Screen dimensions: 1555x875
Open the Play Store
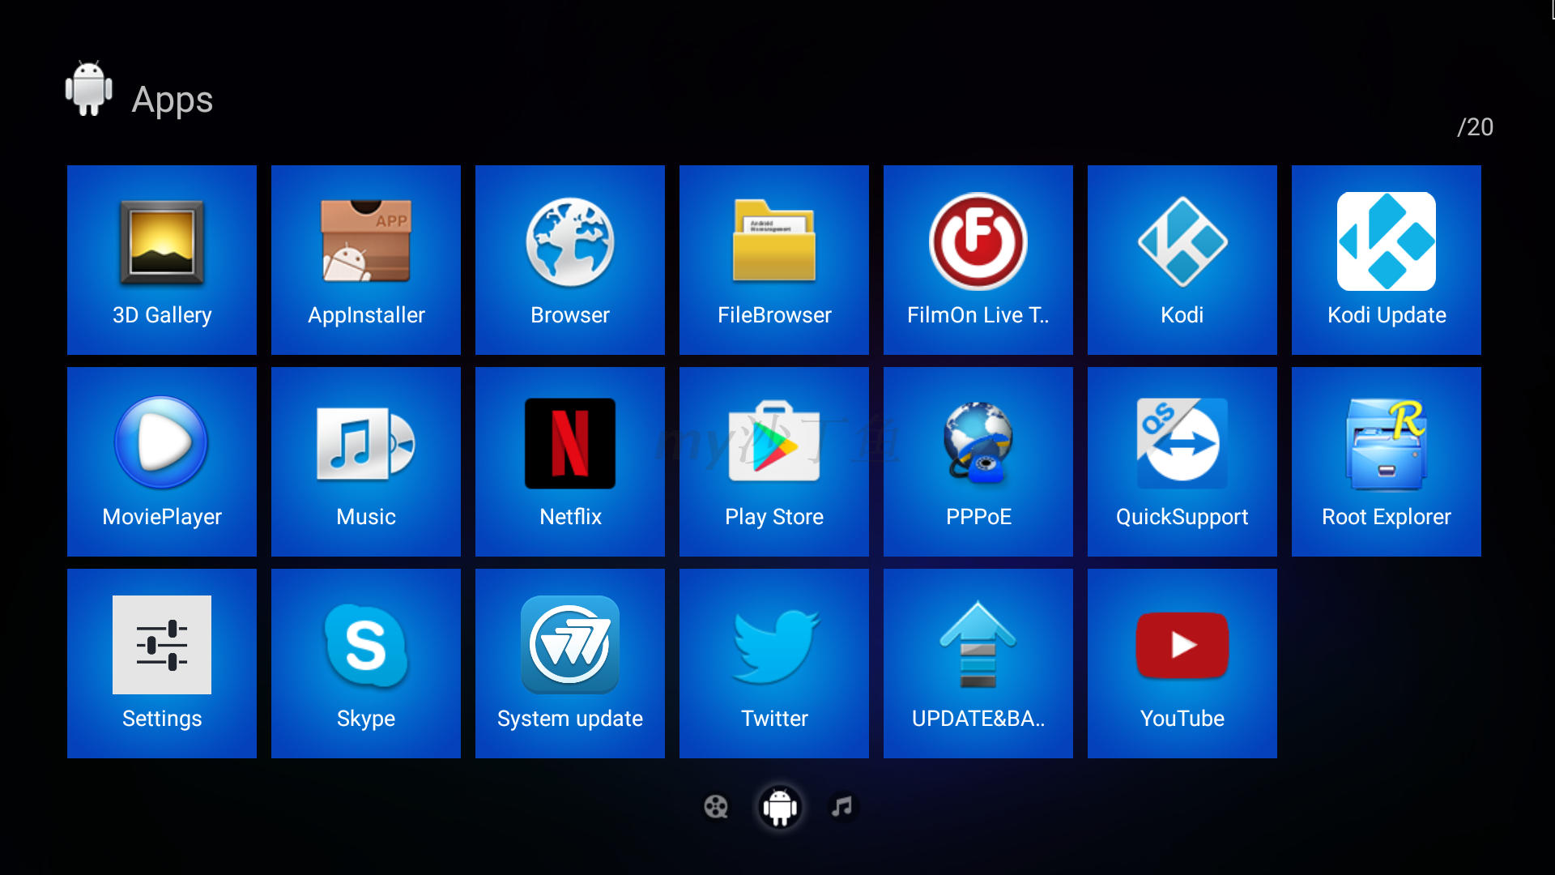click(x=774, y=462)
